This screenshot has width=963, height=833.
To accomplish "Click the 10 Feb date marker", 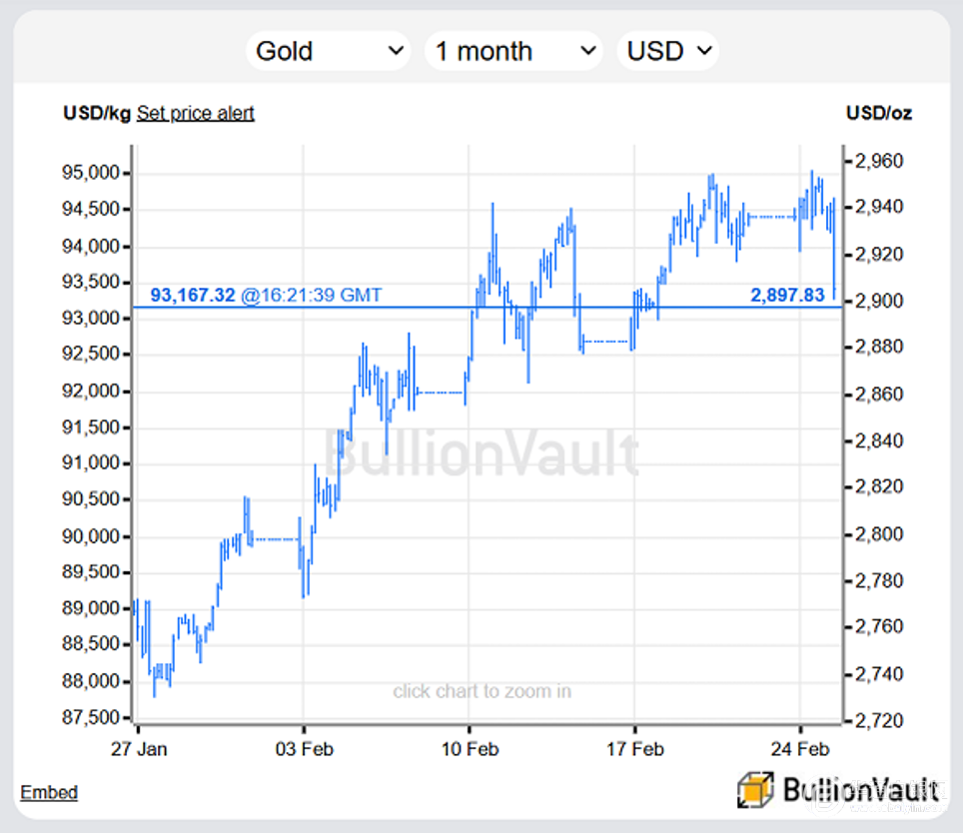I will point(470,749).
